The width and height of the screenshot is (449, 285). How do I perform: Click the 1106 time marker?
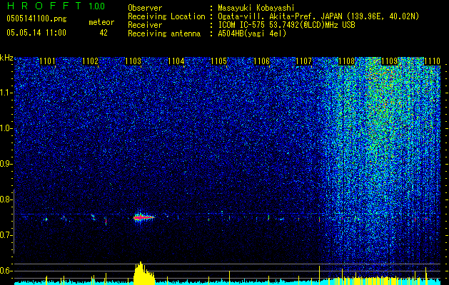(262, 61)
